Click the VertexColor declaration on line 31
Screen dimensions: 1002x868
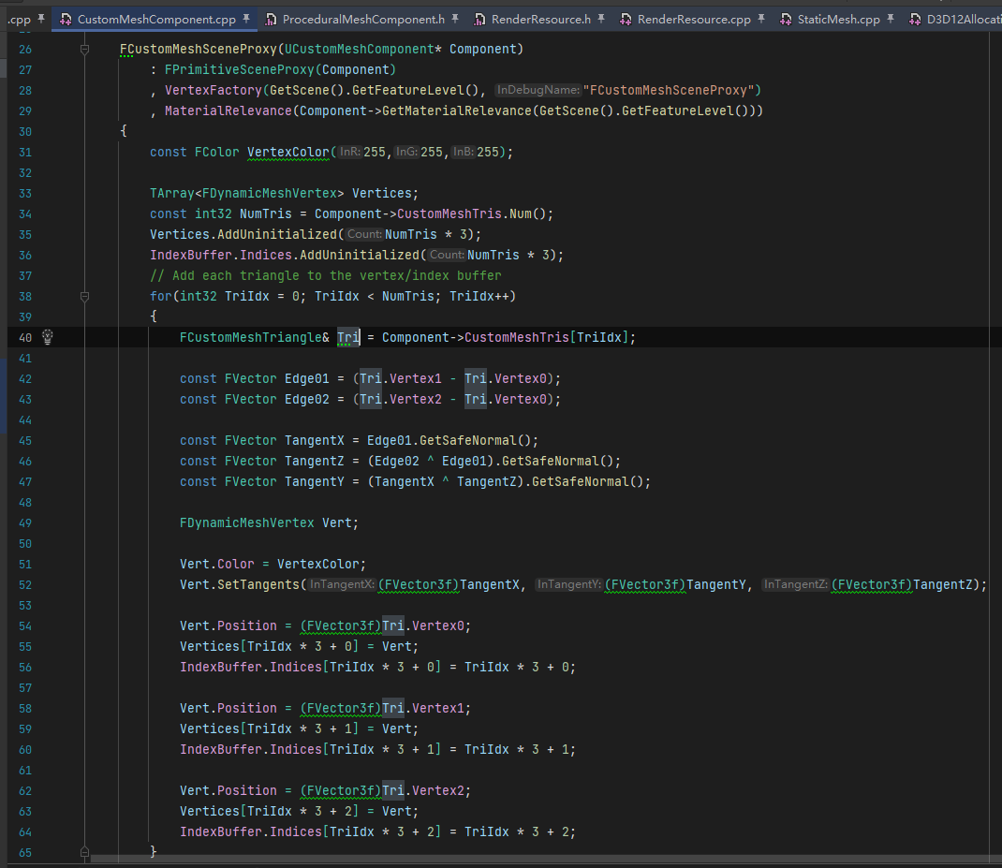288,152
